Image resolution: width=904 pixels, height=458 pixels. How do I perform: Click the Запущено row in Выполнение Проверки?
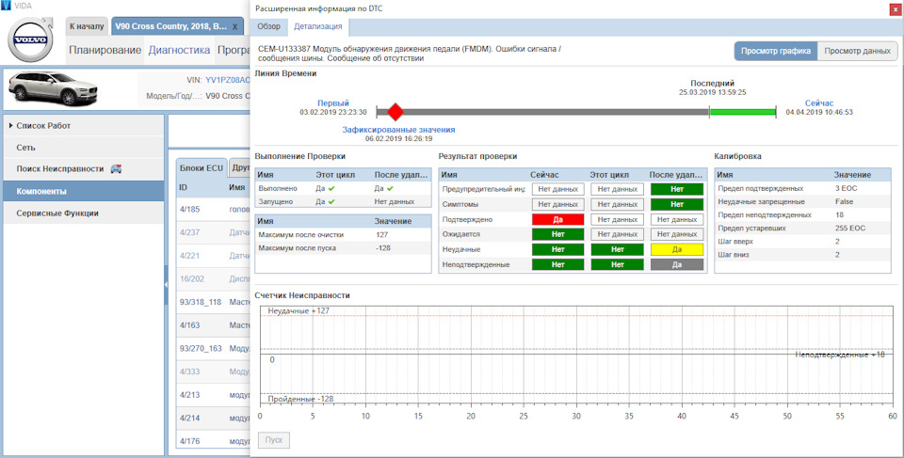tap(343, 201)
